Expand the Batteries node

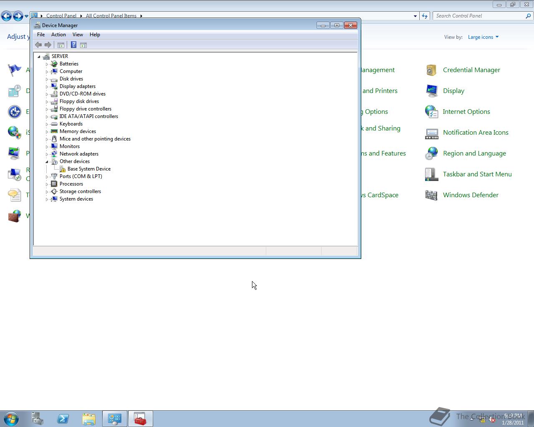pos(47,64)
